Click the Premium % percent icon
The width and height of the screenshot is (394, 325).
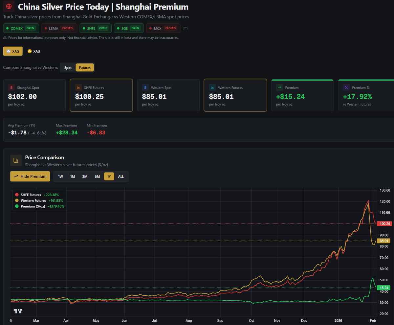tap(346, 88)
